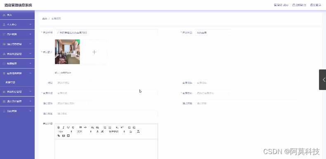326x159 pixels.
Task: Insert a hyperlink with the link icon
Action: [59, 136]
